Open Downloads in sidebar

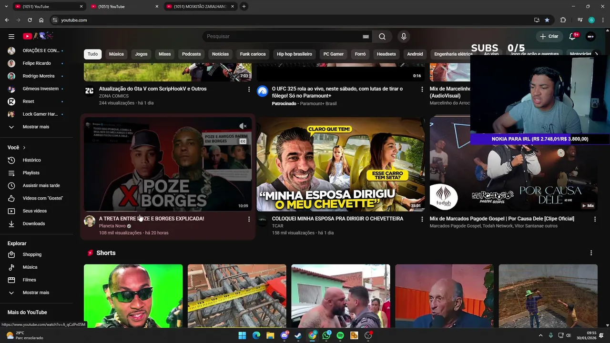(36, 223)
